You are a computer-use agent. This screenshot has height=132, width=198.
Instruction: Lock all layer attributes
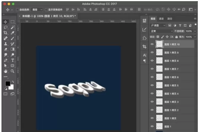coord(177,37)
